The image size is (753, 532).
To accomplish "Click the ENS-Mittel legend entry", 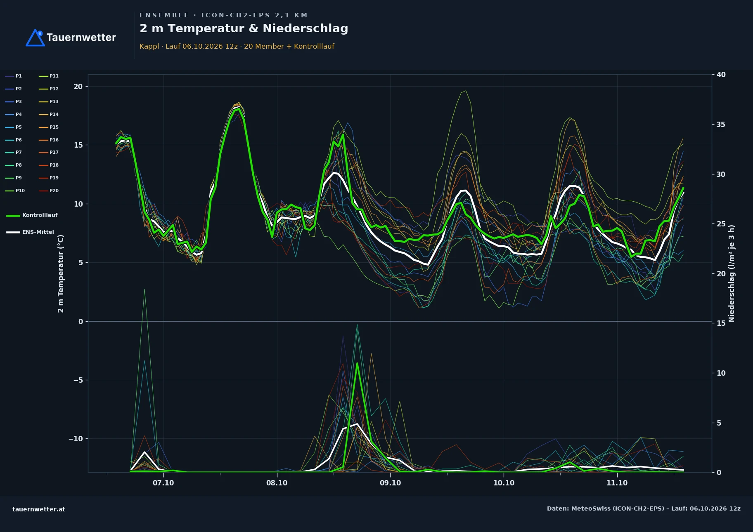I will coord(30,232).
